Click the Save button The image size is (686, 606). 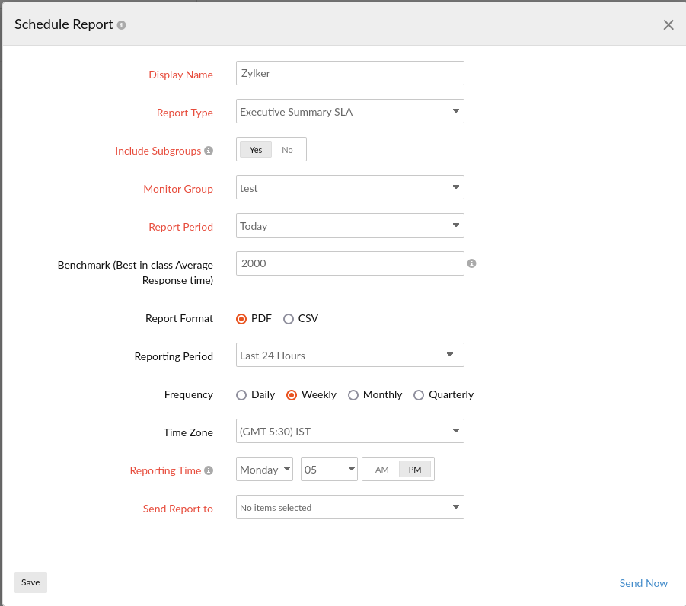point(30,582)
